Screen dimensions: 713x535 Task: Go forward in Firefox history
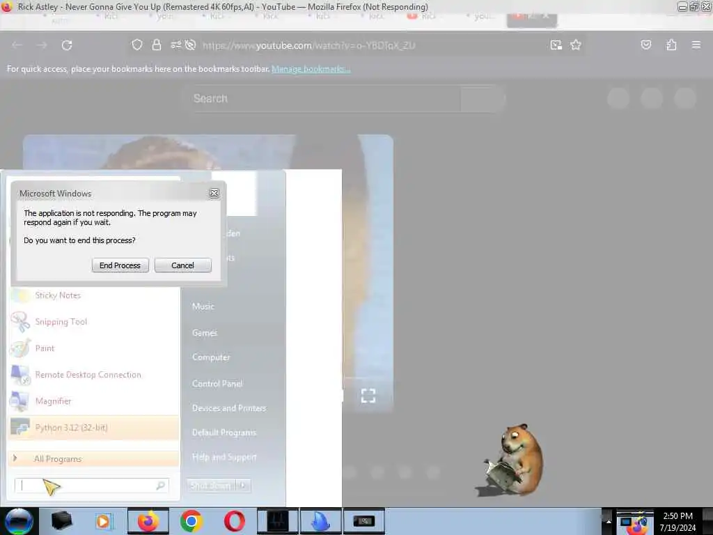(41, 45)
